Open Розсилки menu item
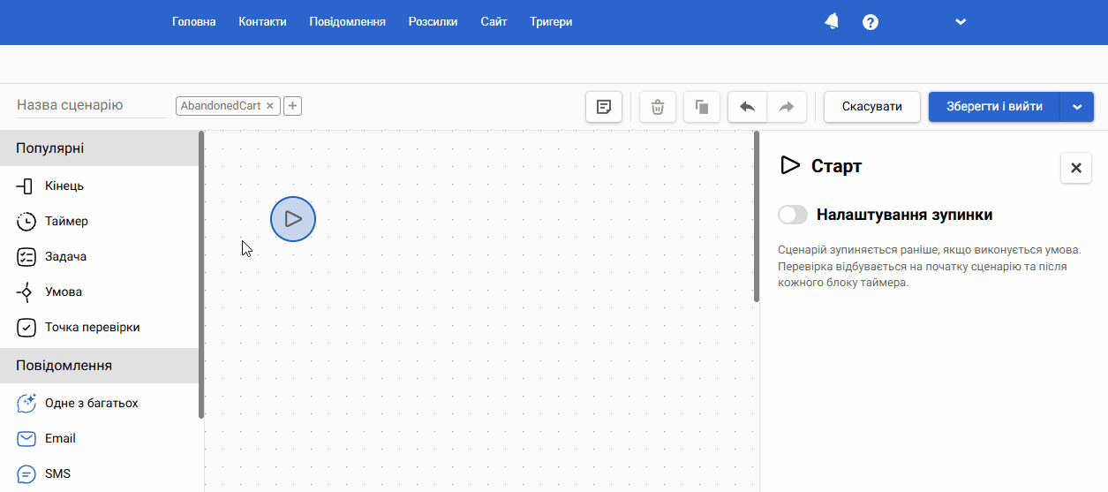Image resolution: width=1108 pixels, height=492 pixels. tap(433, 21)
